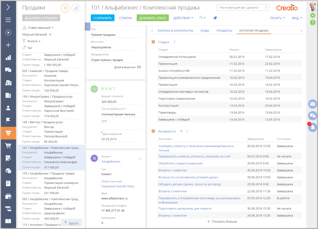318x229 pixels.
Task: Add a new activity with plus icon
Action: (181, 131)
